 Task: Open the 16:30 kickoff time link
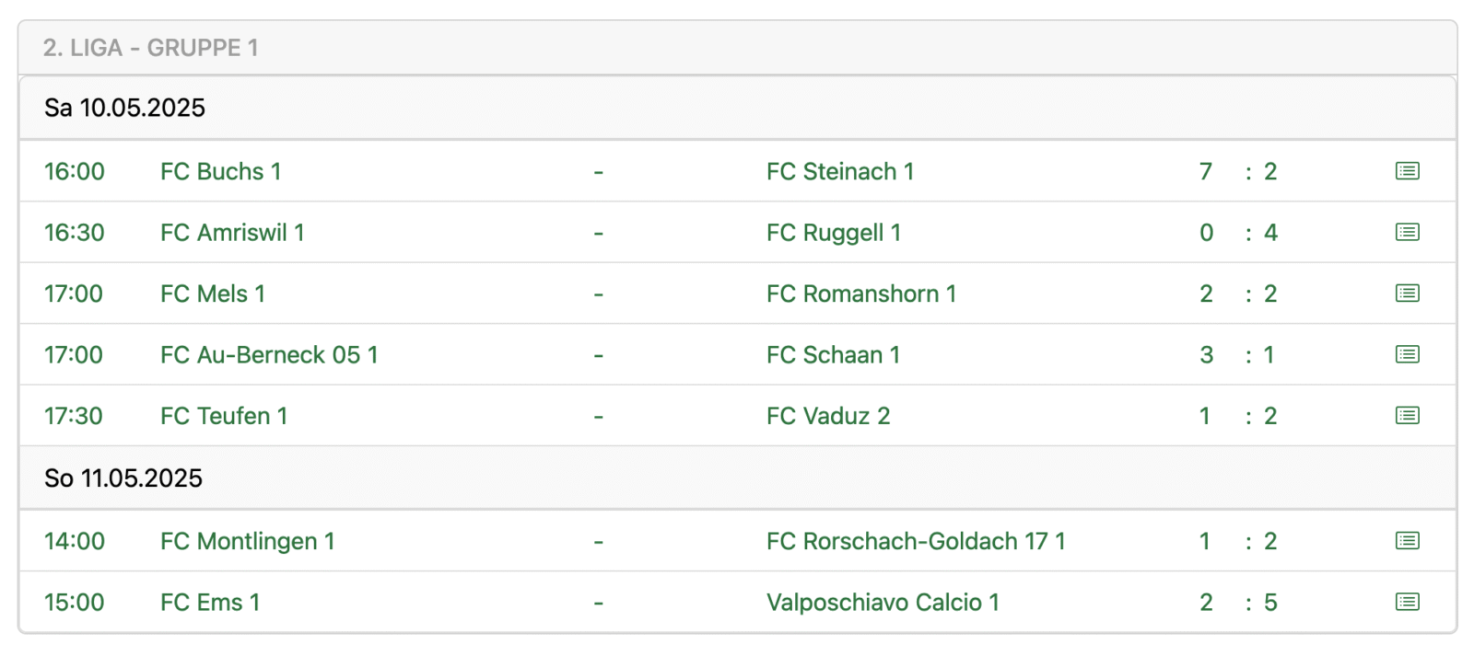point(75,233)
